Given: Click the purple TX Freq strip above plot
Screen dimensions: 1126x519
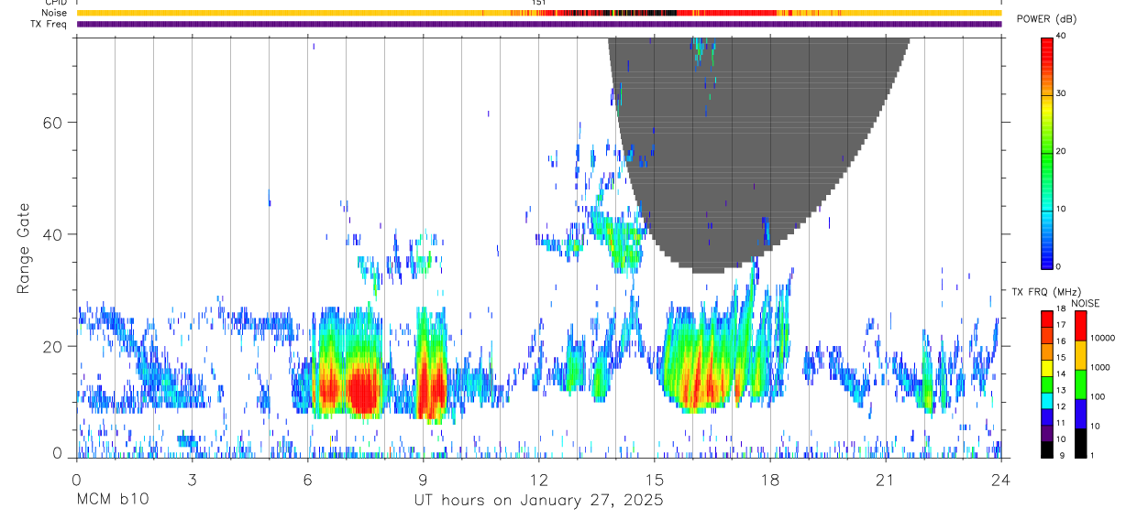Looking at the screenshot, I should point(538,24).
